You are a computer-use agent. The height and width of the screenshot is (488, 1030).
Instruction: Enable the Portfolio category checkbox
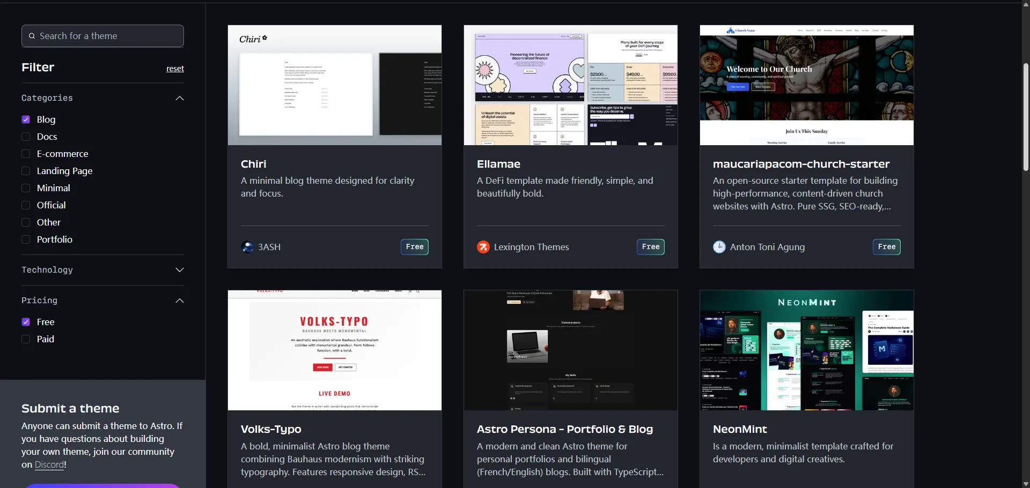26,239
